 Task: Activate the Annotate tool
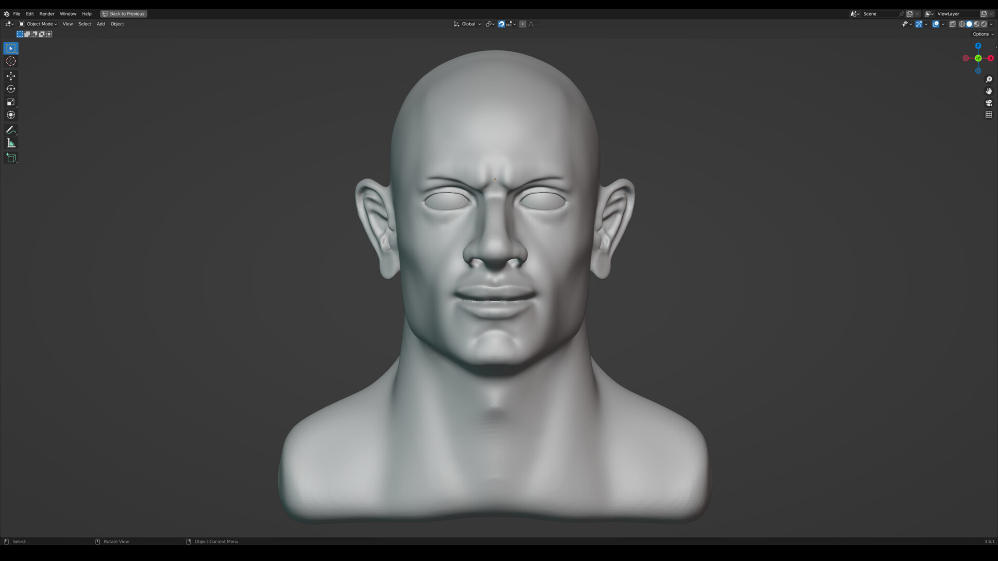pyautogui.click(x=10, y=130)
